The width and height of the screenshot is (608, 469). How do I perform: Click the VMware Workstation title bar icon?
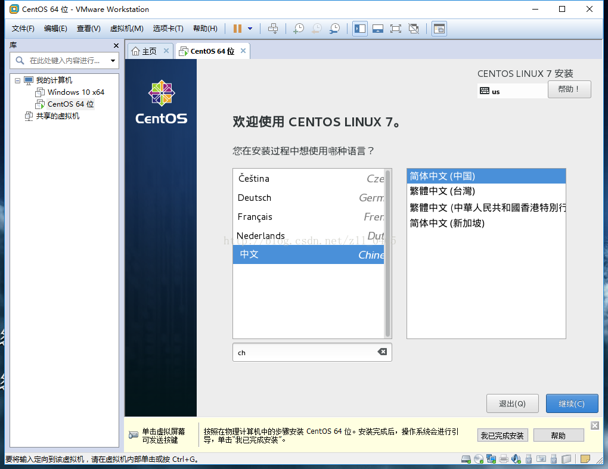[14, 9]
